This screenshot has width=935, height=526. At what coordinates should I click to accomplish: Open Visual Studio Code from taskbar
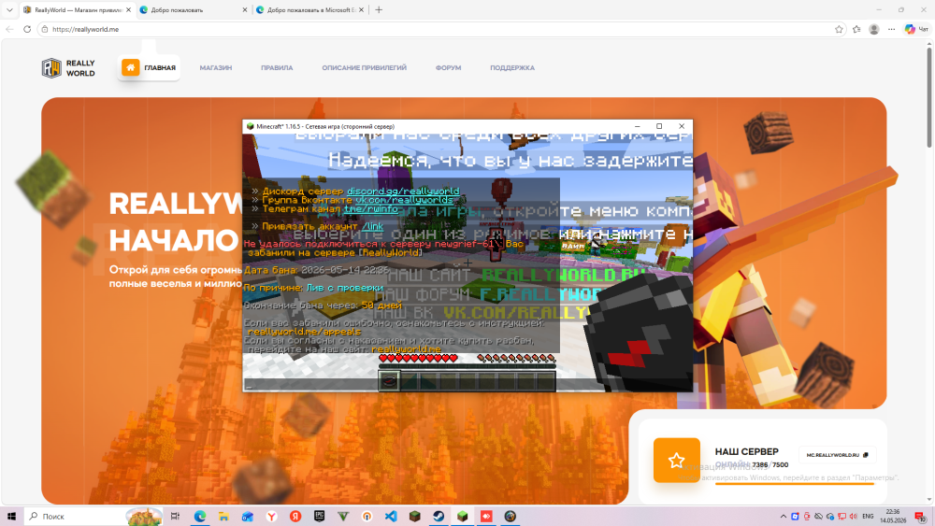tap(391, 517)
